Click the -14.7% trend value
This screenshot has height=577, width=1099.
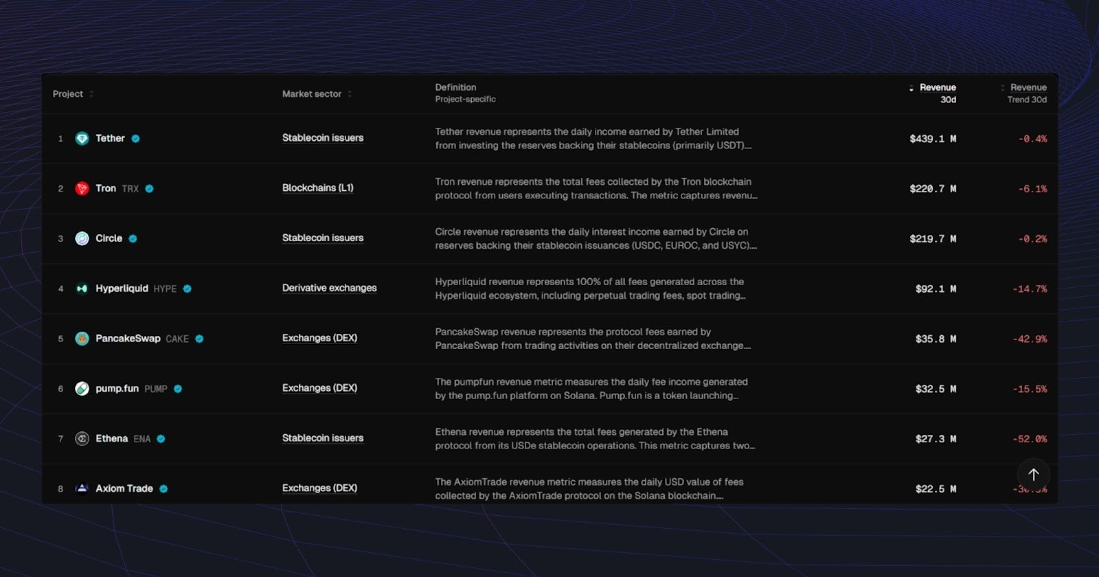1030,289
